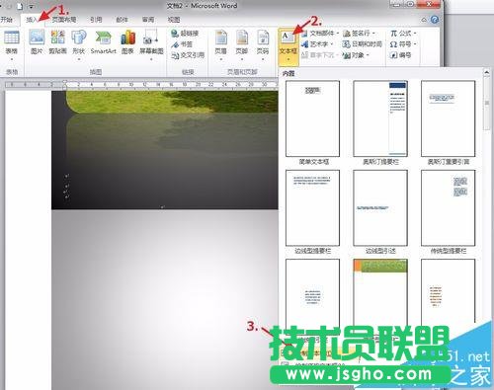Insert a Hyperlink (超链接)
This screenshot has width=494, height=390.
(x=185, y=34)
